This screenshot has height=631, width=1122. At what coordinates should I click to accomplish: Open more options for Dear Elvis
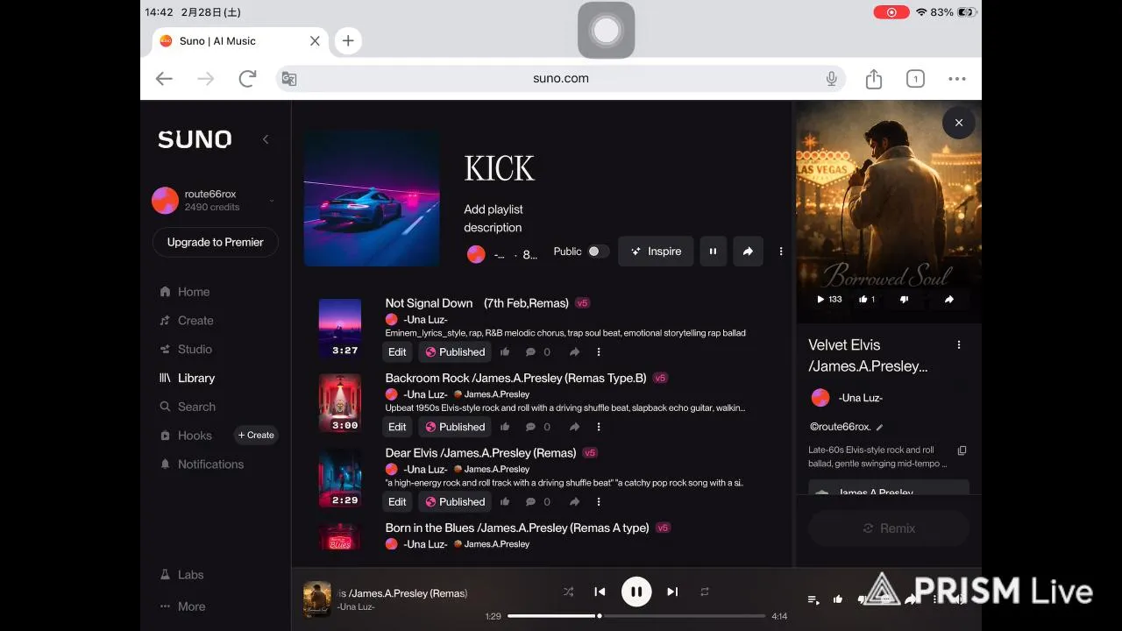(x=599, y=502)
